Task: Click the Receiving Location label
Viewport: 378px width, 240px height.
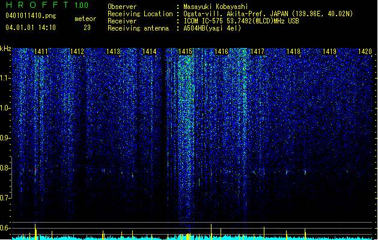Action: pyautogui.click(x=140, y=14)
